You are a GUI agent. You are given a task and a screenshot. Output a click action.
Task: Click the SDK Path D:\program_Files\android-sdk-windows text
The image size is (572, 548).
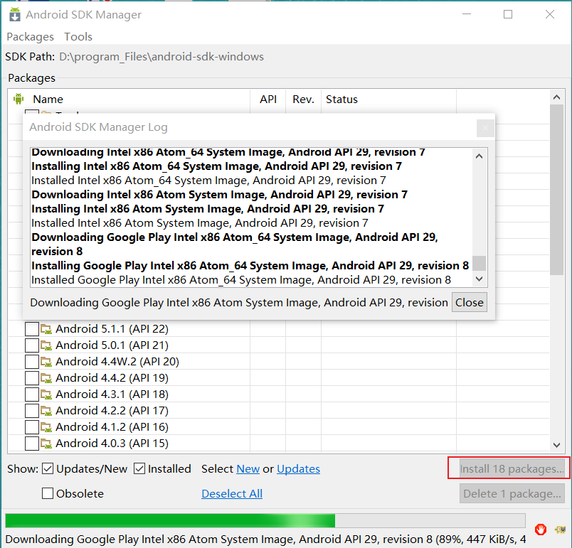[x=161, y=57]
